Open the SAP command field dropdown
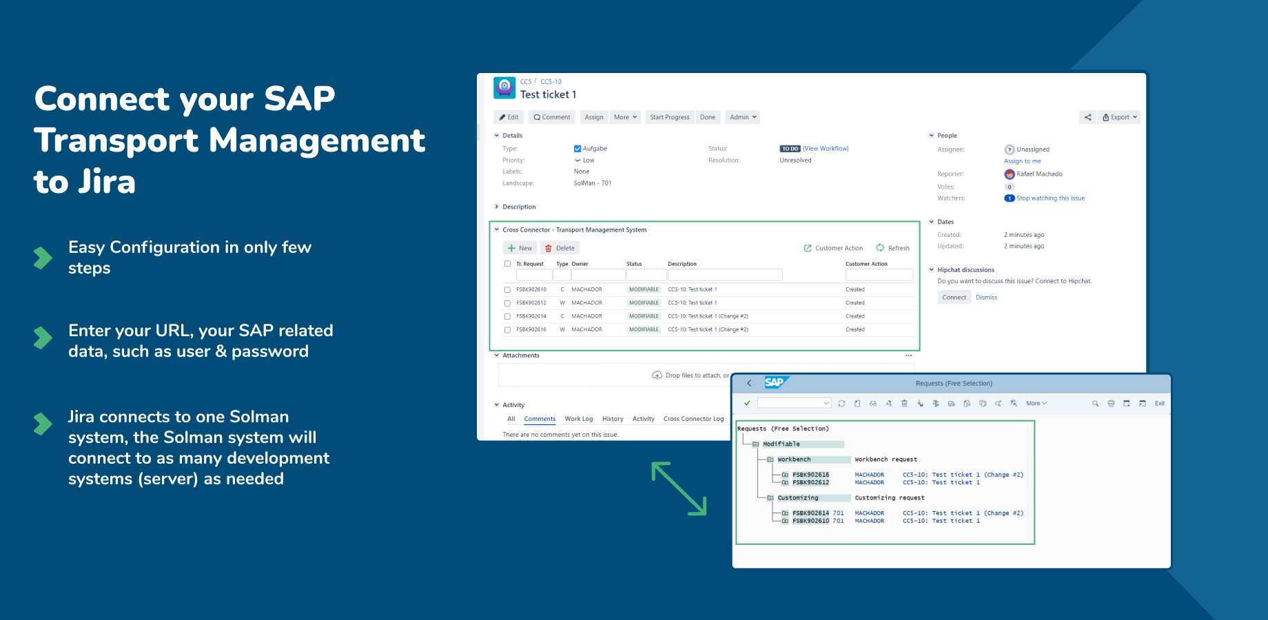 (x=826, y=403)
